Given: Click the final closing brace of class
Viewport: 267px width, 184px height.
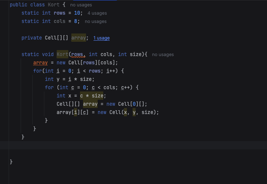Looking at the screenshot, I should tap(11, 162).
